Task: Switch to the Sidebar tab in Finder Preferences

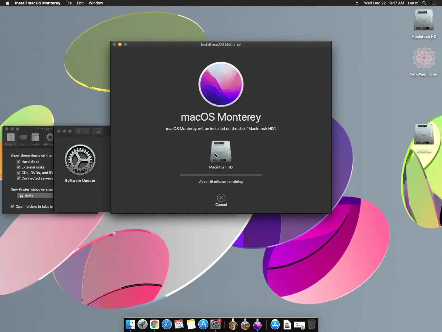Action: pos(35,139)
